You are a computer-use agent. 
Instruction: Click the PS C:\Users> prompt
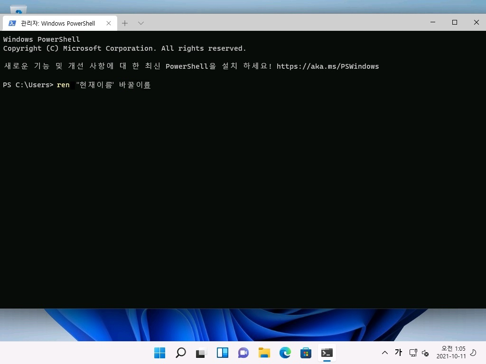(28, 85)
